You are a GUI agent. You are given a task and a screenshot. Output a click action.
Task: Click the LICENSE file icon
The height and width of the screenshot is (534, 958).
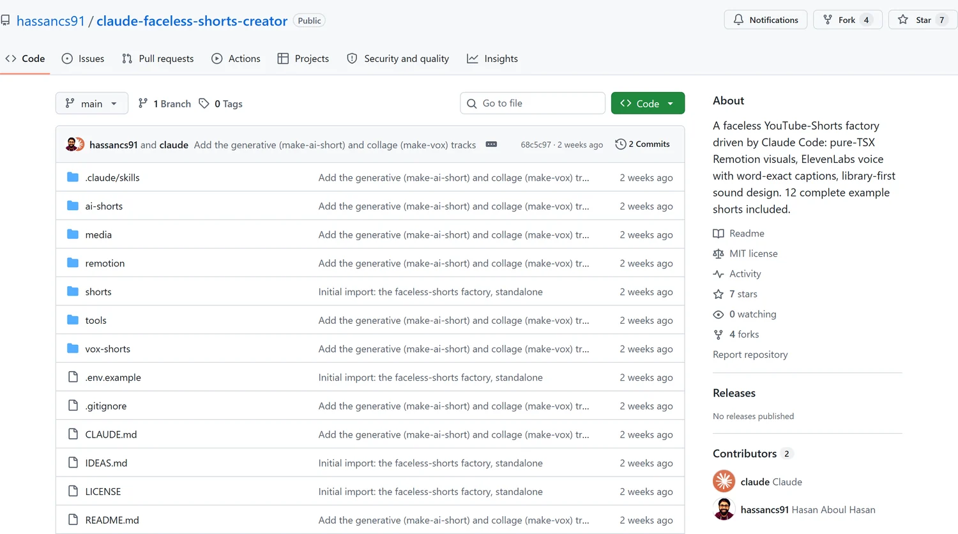(73, 491)
